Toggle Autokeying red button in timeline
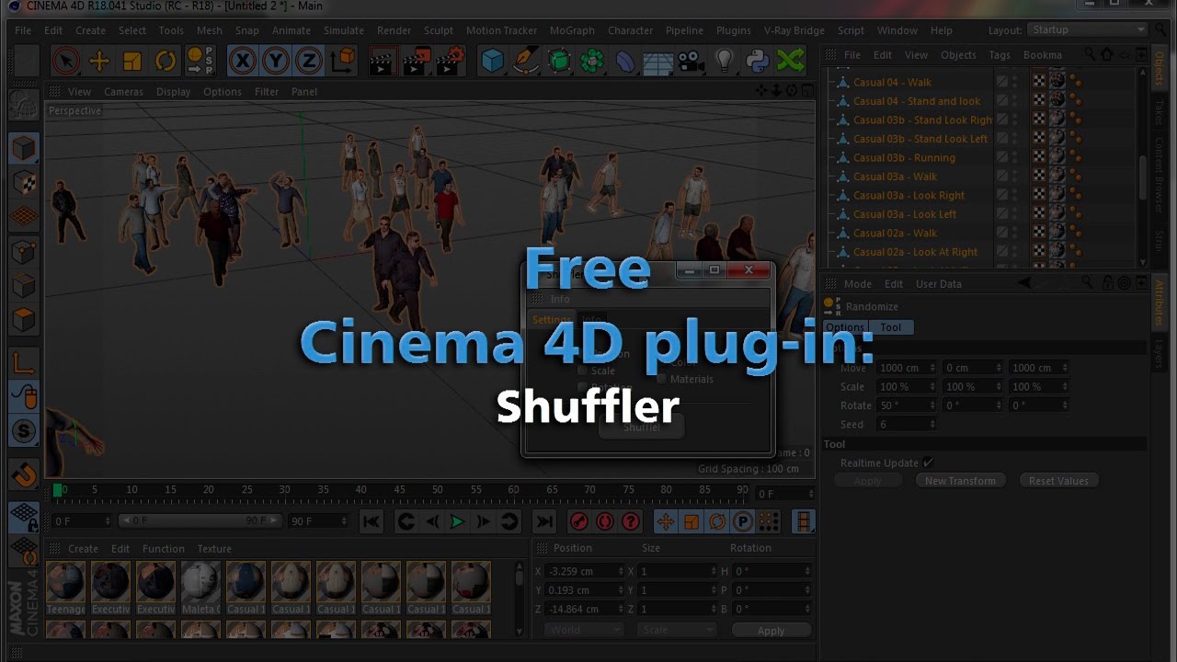 point(604,521)
